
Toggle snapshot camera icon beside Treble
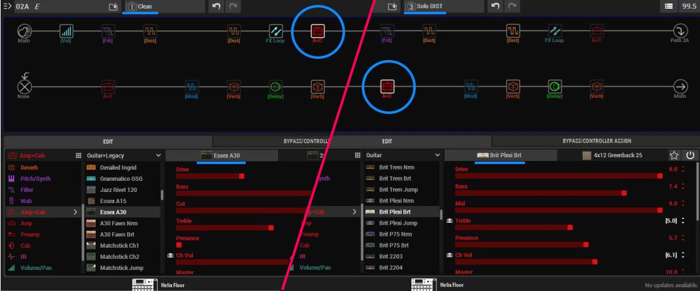pos(449,221)
